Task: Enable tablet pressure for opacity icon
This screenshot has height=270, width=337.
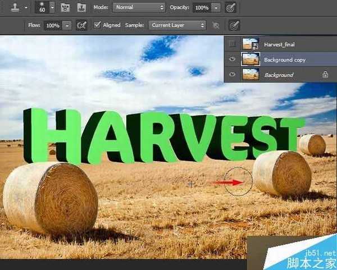Action: pos(230,8)
